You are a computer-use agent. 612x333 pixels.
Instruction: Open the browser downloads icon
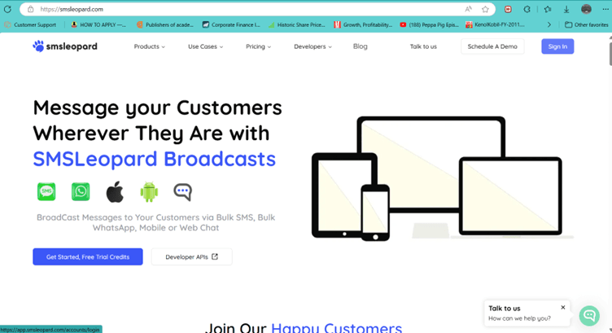pyautogui.click(x=566, y=9)
